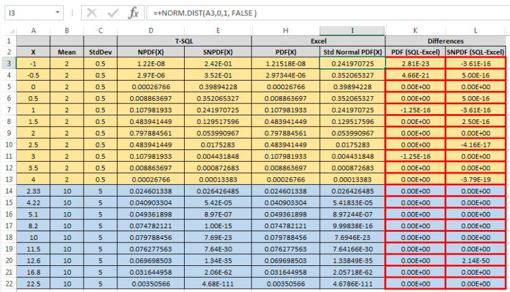Click cell with value -4.16E-17
This screenshot has width=510, height=292.
click(x=475, y=145)
